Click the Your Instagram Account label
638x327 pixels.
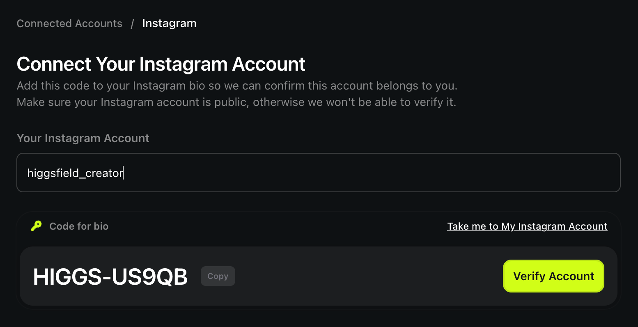(x=83, y=138)
